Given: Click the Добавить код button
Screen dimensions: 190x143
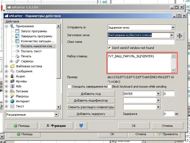Looking at the screenshot, I should pos(91,94).
